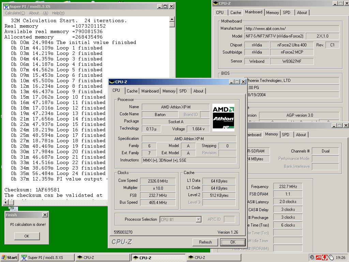Switch to Memory tab in front CPU-Z
The image size is (349, 262).
coord(169,91)
